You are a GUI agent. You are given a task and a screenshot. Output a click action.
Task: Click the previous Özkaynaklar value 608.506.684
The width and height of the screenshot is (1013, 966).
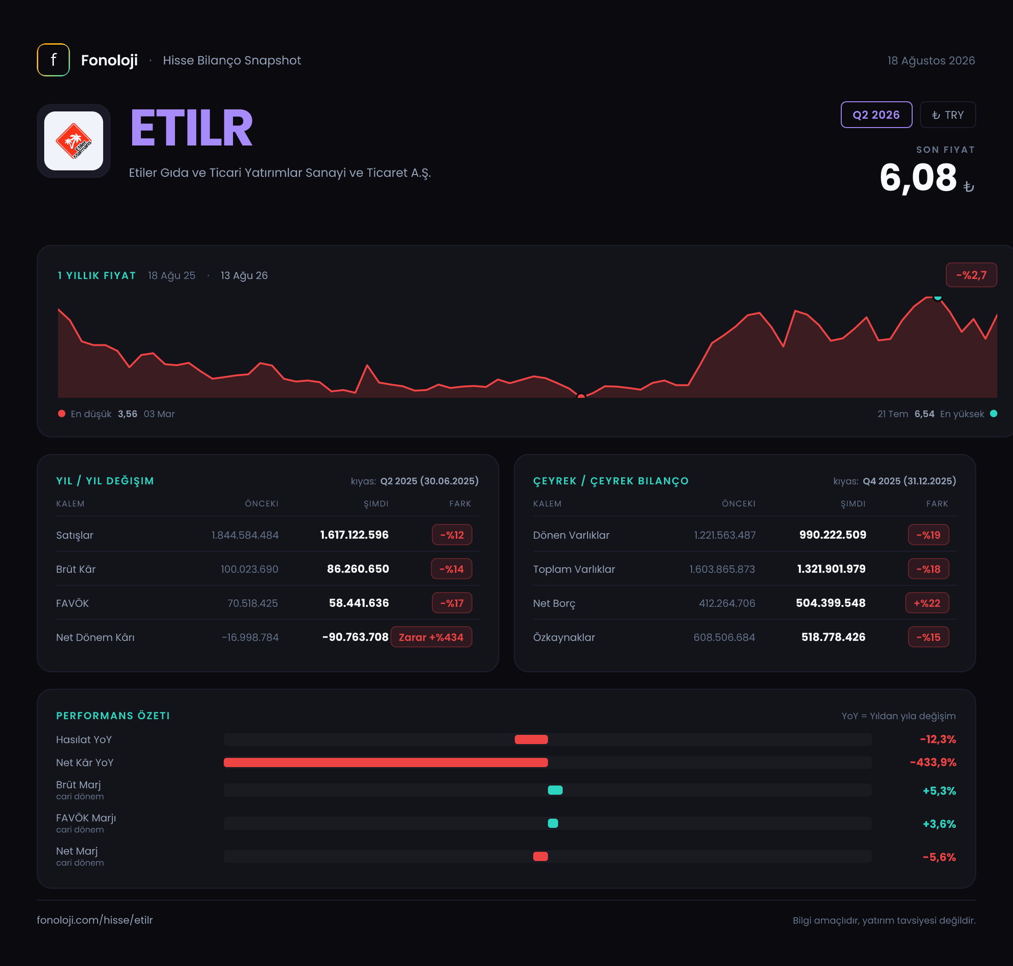tap(724, 637)
